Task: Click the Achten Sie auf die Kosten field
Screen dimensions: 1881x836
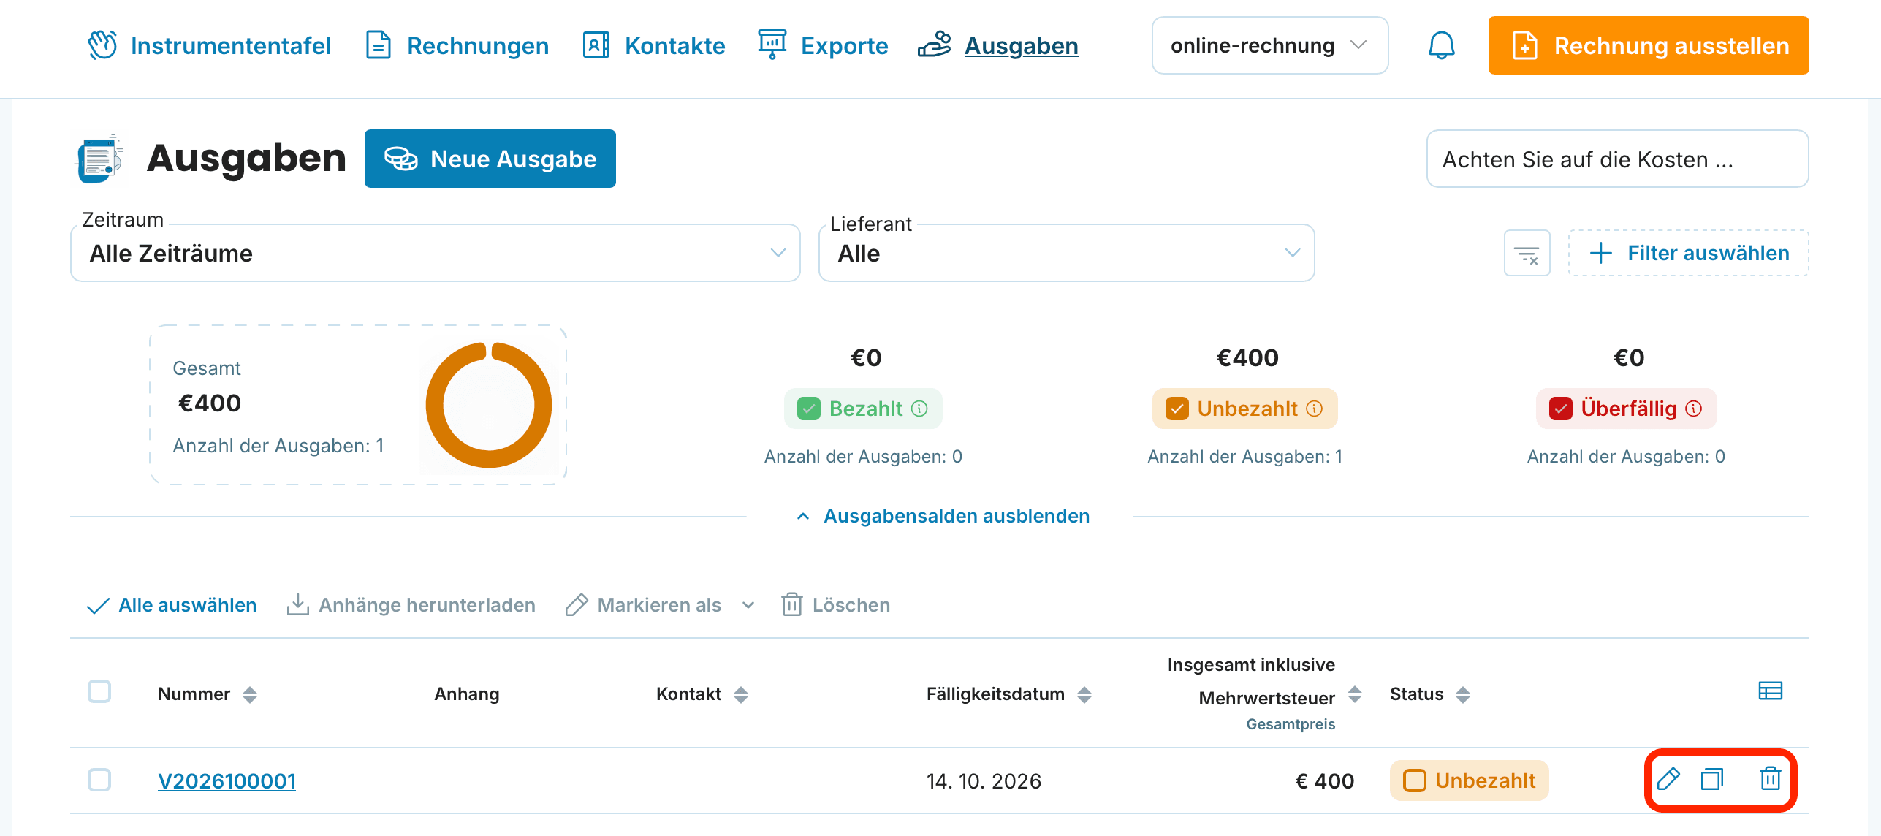Action: [x=1617, y=159]
